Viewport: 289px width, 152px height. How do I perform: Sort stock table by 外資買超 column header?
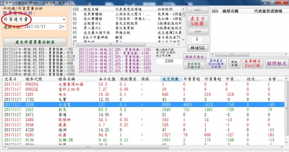192,79
